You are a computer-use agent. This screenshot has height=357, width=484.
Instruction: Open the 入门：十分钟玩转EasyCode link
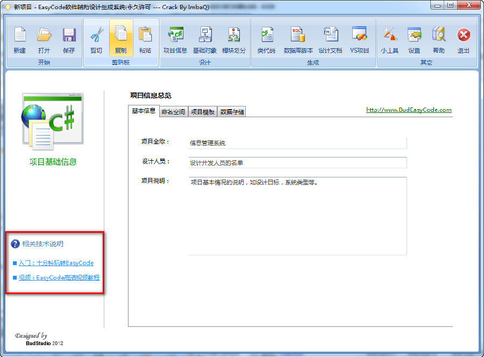point(56,263)
